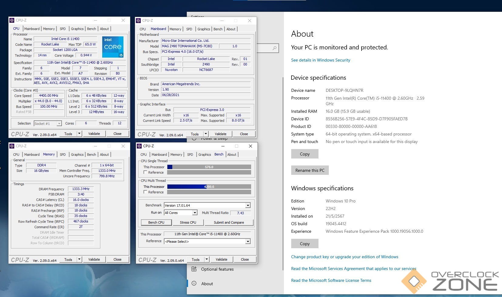Open the Please Select reference processor dropdown
502x297 pixels.
248,242
